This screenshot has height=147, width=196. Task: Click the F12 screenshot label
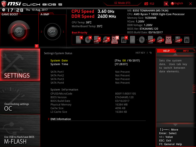[152, 4]
